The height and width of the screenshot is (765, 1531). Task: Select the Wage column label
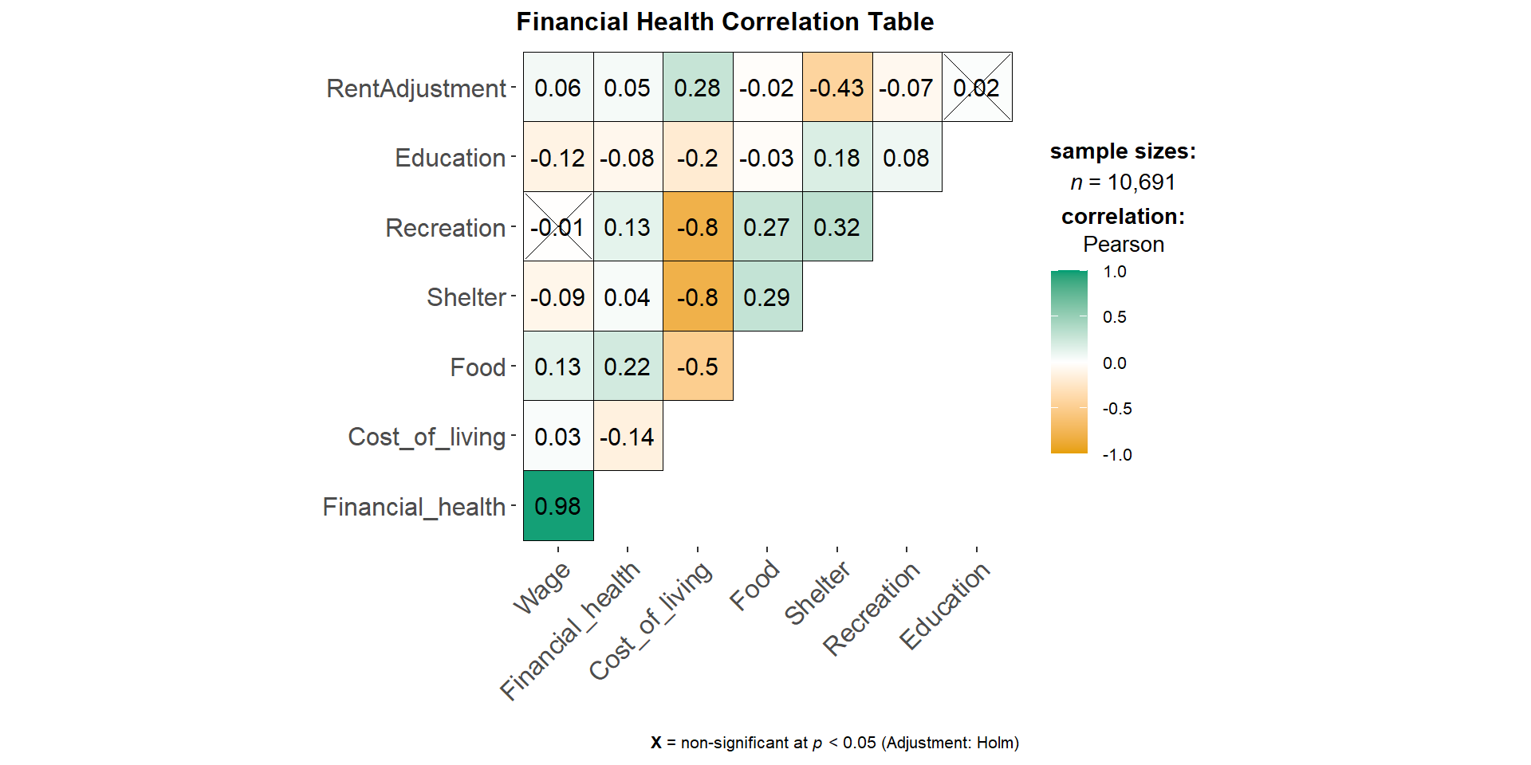coord(542,588)
